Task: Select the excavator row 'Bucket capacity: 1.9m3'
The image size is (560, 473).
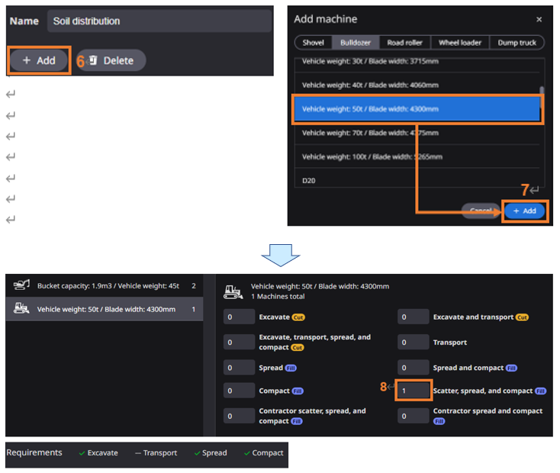Action: 105,285
